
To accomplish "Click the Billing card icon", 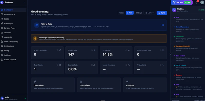I will (2, 51).
